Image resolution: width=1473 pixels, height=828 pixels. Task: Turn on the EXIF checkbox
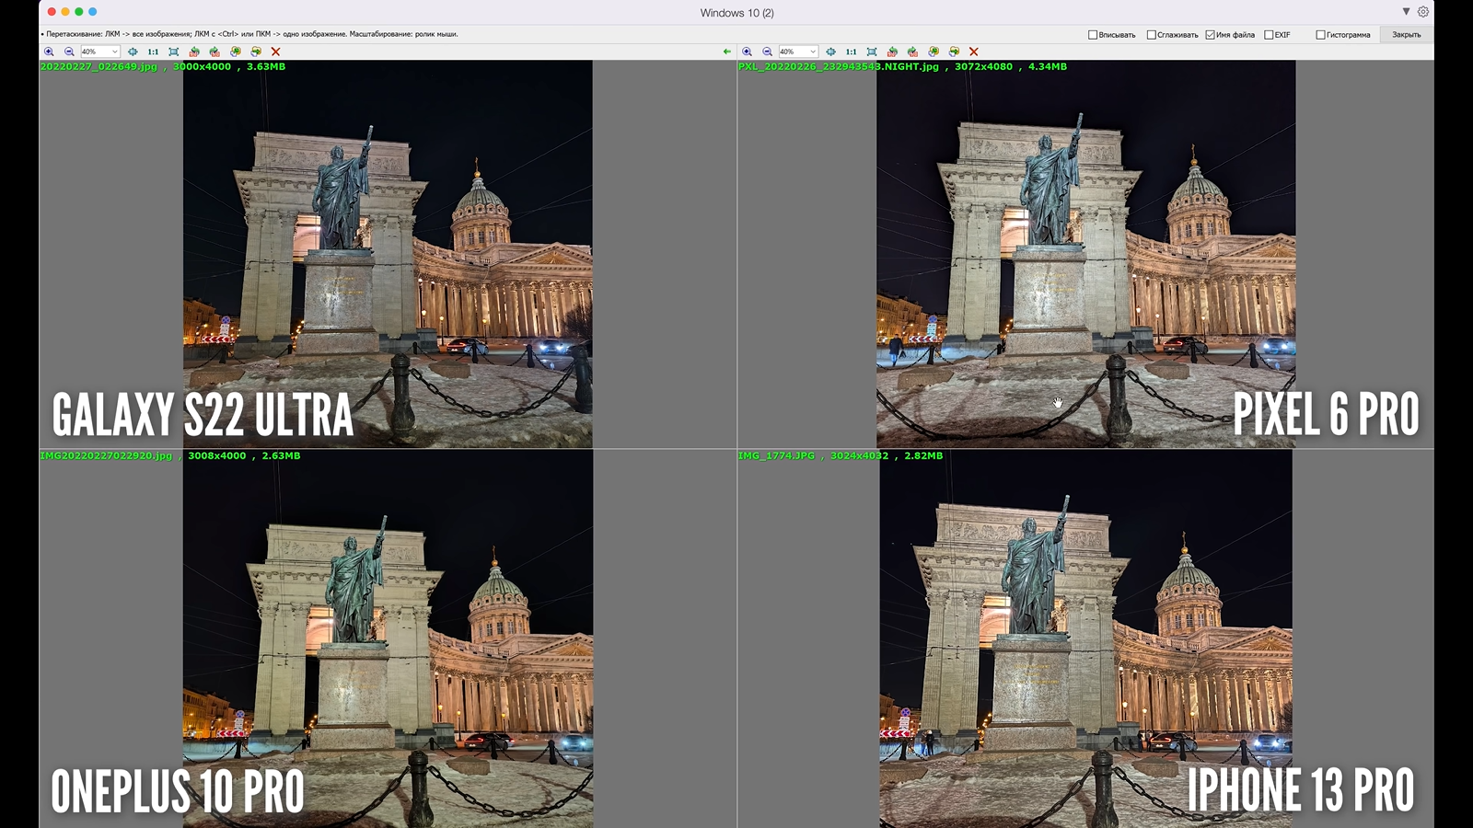pyautogui.click(x=1269, y=35)
